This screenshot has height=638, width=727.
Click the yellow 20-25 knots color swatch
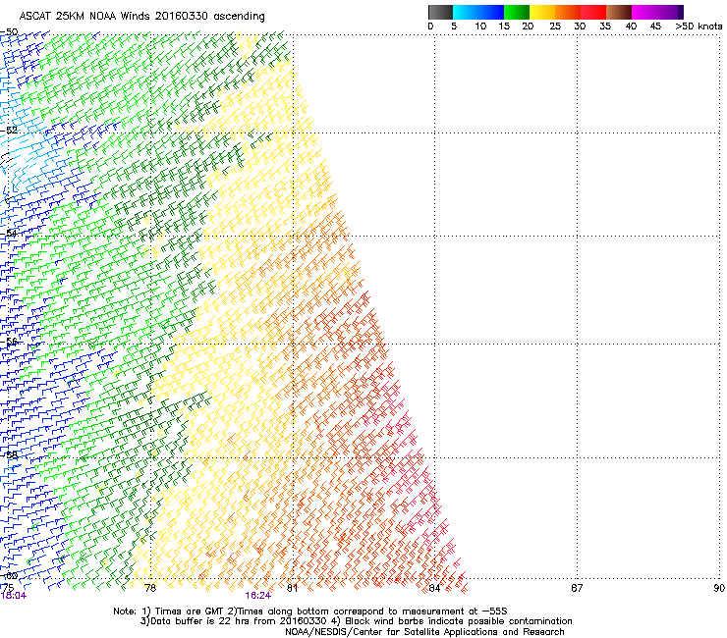click(541, 12)
